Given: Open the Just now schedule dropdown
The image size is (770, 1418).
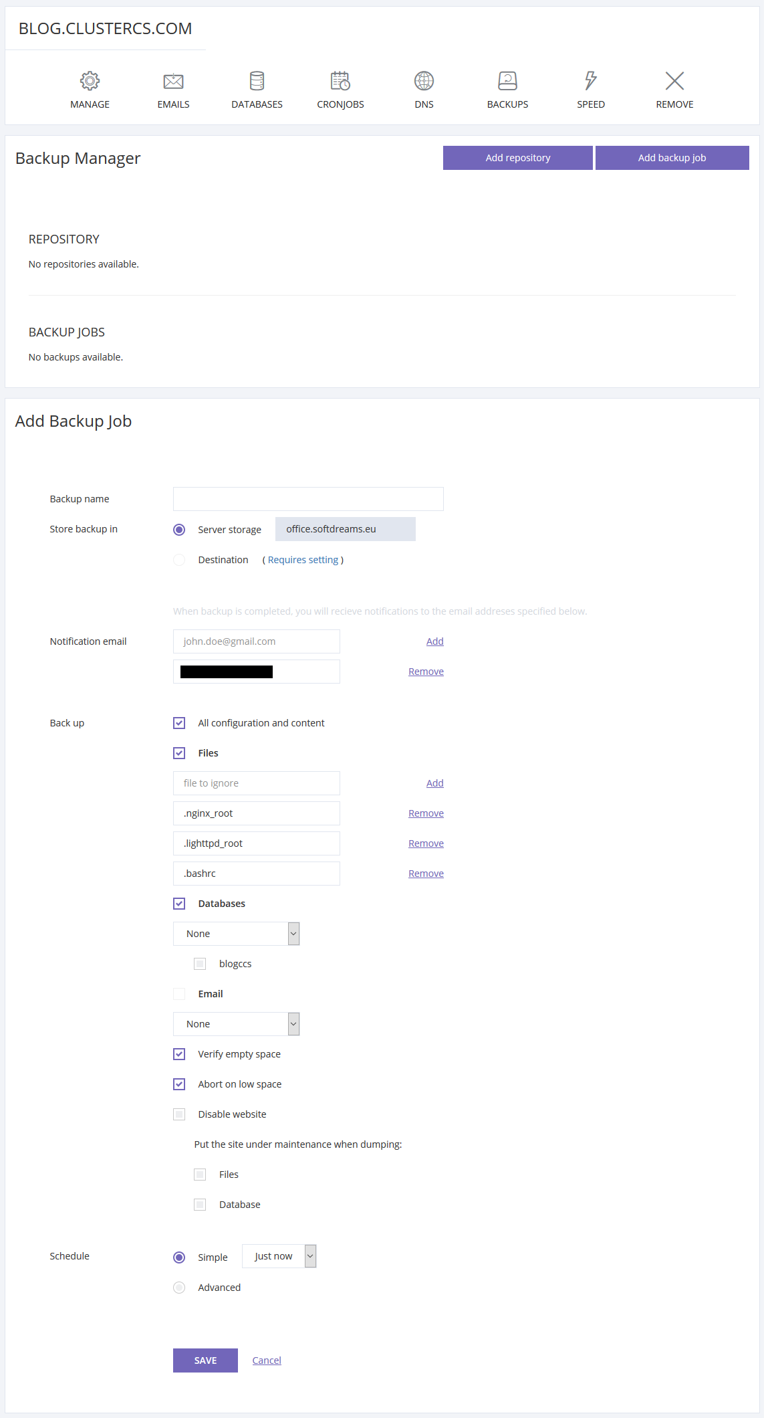Looking at the screenshot, I should [x=279, y=1256].
